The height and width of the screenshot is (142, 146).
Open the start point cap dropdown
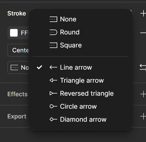[18, 67]
